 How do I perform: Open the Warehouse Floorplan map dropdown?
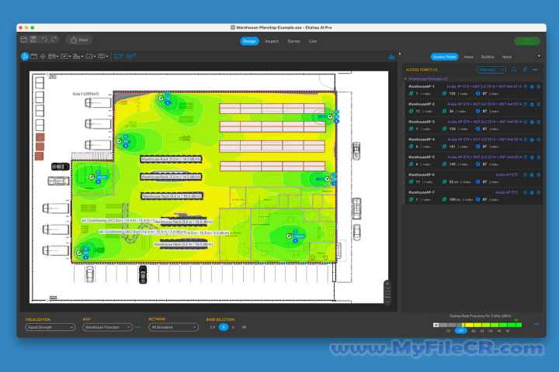click(107, 327)
